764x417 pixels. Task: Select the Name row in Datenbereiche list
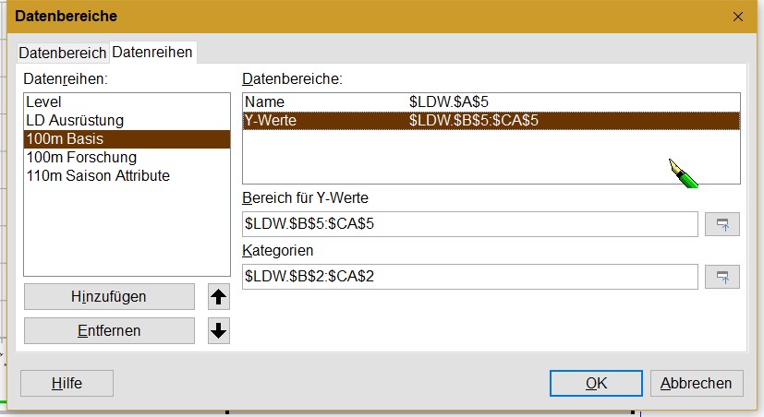pos(491,102)
